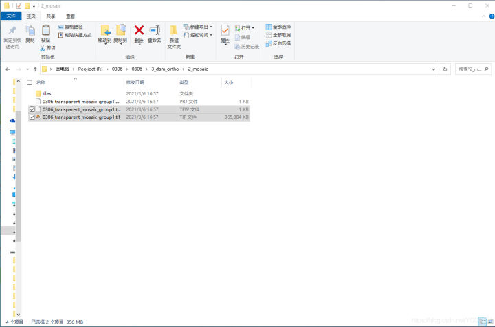
Task: Uncheck the TIF file checkbox
Action: 32,117
